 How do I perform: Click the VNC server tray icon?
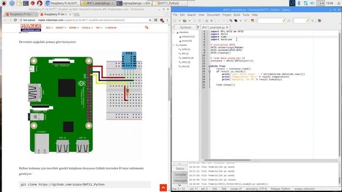click(x=292, y=3)
